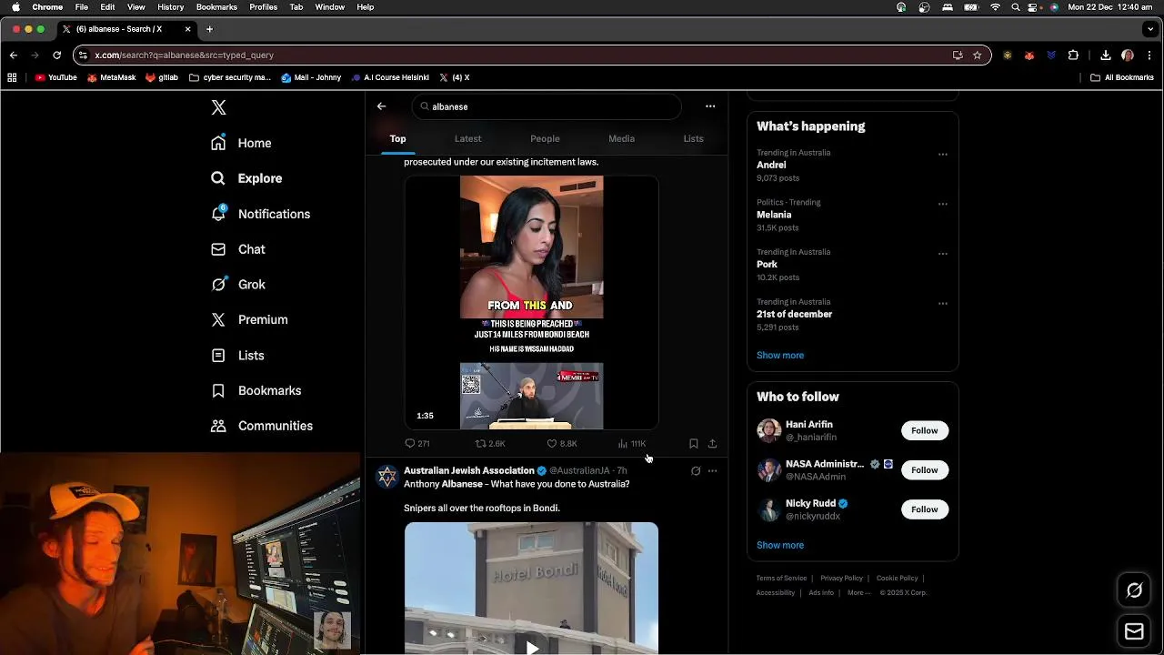Expand More footer options
The image size is (1164, 655).
click(x=858, y=592)
